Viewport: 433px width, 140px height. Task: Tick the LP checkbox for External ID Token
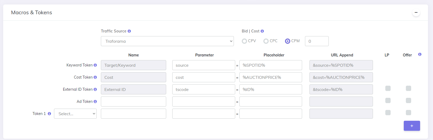click(388, 88)
